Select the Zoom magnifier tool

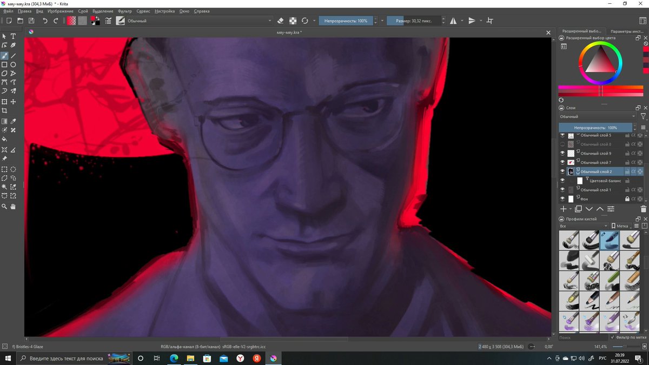(x=4, y=207)
